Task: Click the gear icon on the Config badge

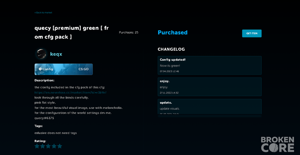Action: click(x=40, y=69)
